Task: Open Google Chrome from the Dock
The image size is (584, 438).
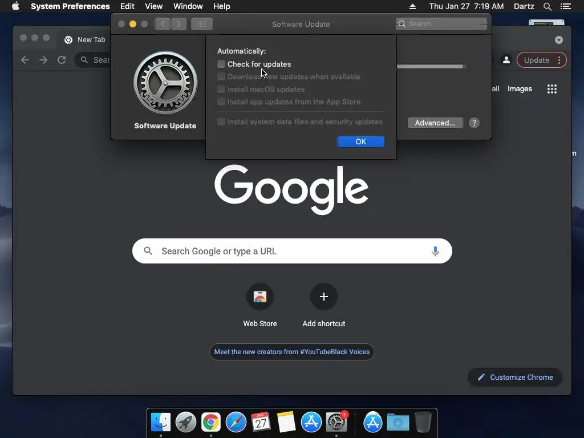Action: click(211, 423)
